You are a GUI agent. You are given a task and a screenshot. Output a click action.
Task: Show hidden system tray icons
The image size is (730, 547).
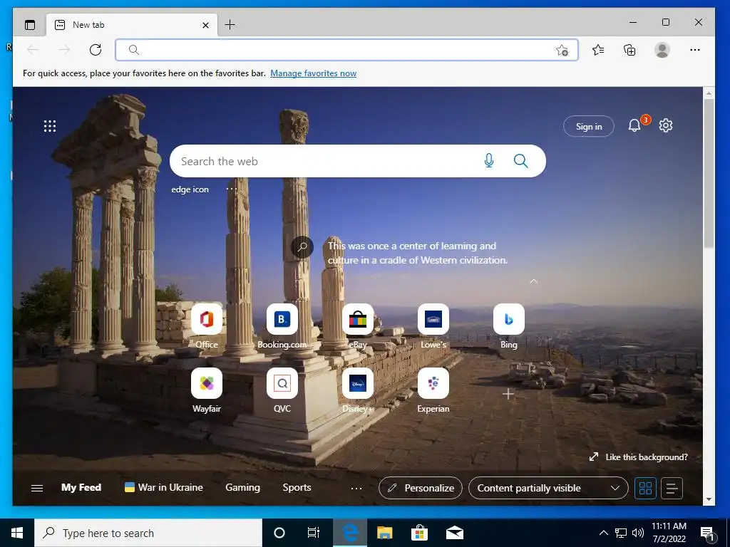point(603,533)
